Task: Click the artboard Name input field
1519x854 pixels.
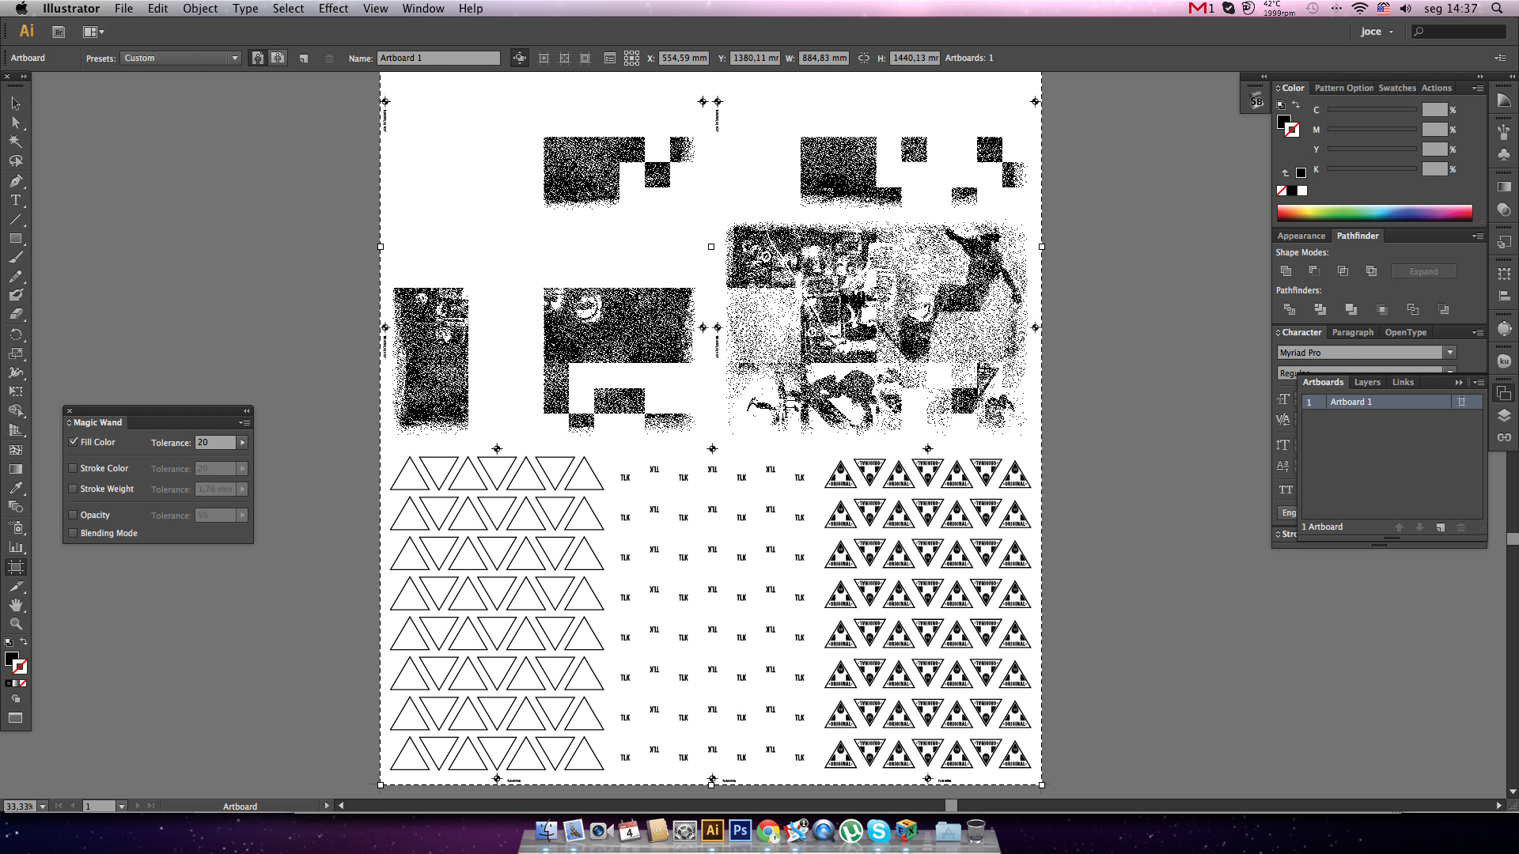Action: [438, 59]
